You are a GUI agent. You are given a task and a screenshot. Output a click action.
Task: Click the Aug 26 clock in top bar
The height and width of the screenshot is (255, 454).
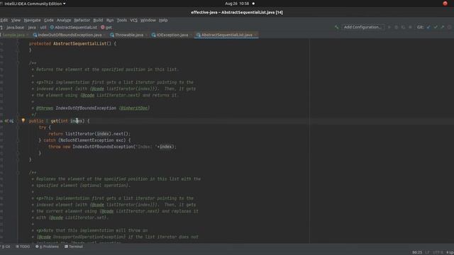coord(237,4)
